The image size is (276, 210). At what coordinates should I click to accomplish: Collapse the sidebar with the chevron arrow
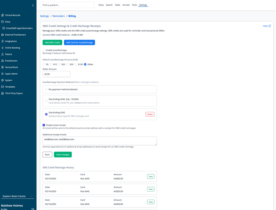(x=33, y=6)
